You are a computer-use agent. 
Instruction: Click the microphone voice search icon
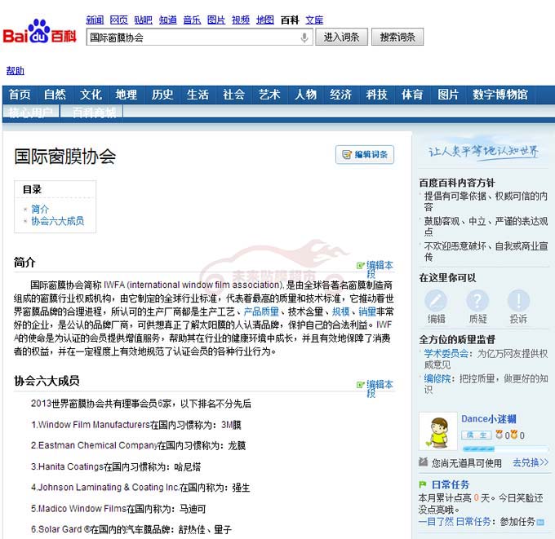click(304, 38)
